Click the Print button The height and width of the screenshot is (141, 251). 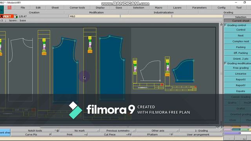[70, 134]
